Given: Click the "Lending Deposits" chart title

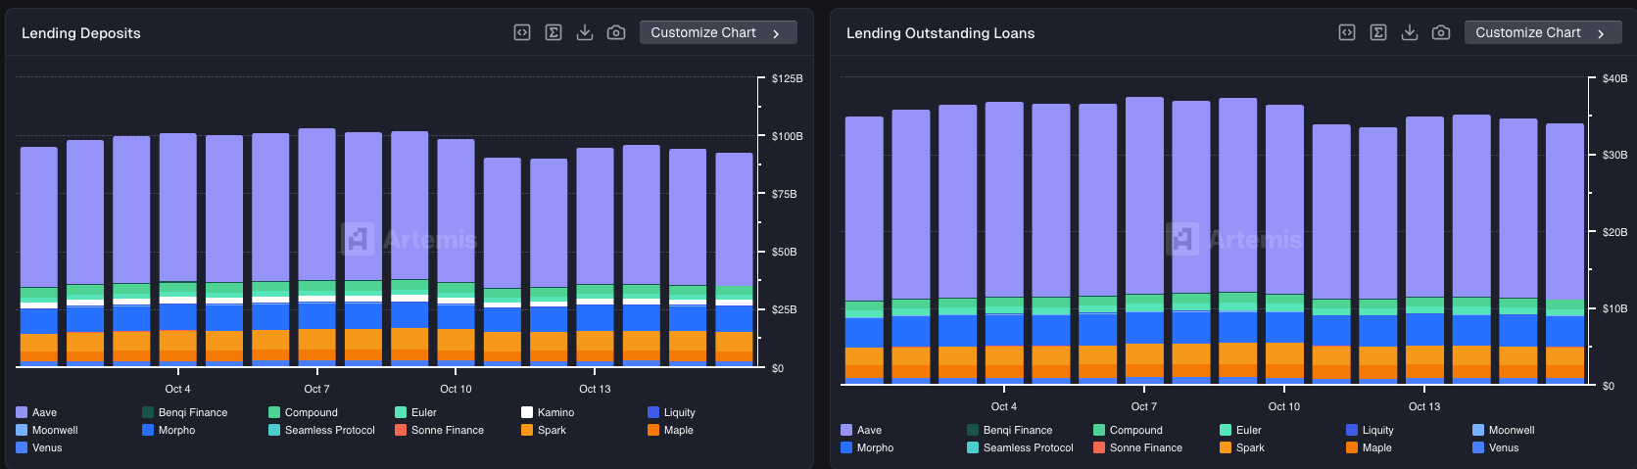Looking at the screenshot, I should click(x=81, y=33).
